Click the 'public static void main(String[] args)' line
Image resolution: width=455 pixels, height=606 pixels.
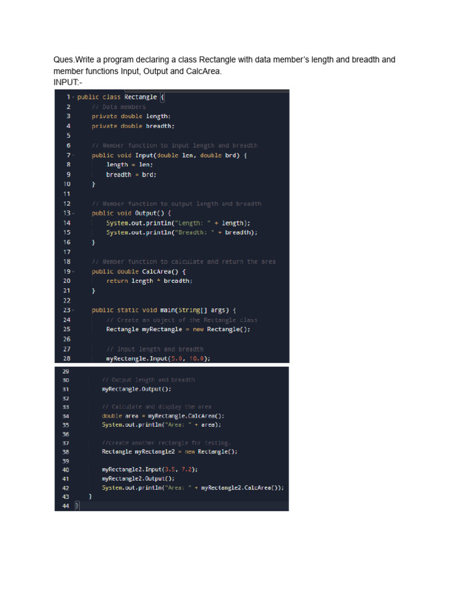pos(164,310)
